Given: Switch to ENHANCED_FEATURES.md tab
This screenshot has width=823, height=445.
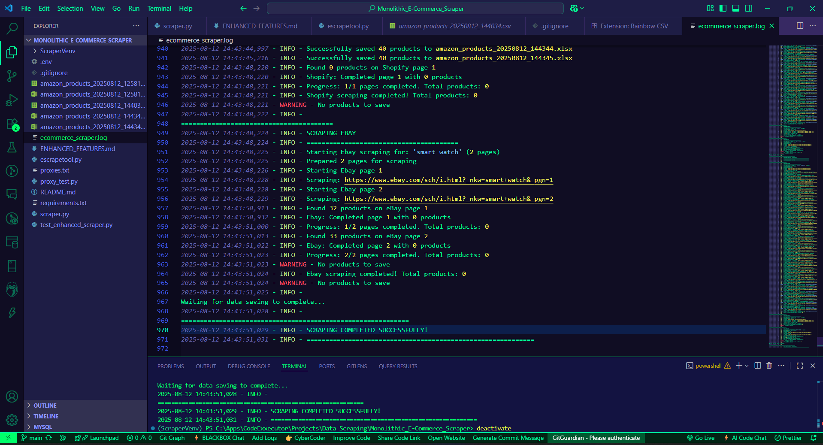Looking at the screenshot, I should [260, 26].
